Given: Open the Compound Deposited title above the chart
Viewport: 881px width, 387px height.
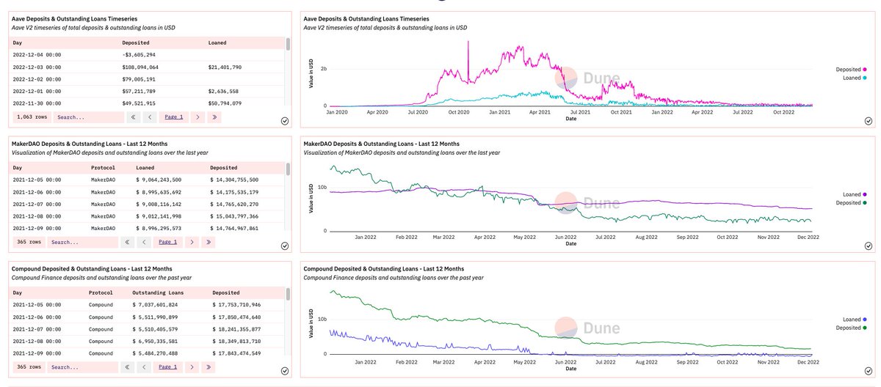Looking at the screenshot, I should click(x=384, y=269).
